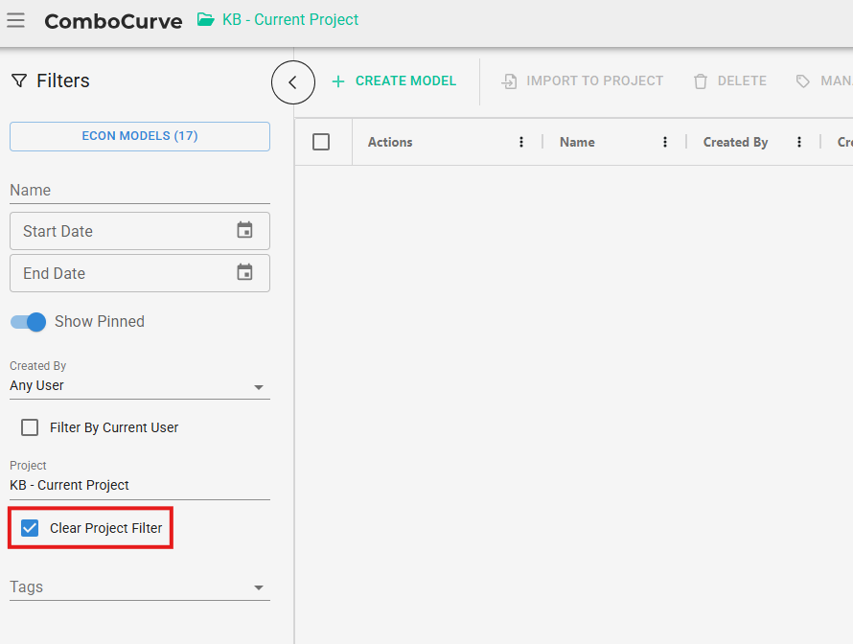Check Filter By Current User box

(x=30, y=427)
